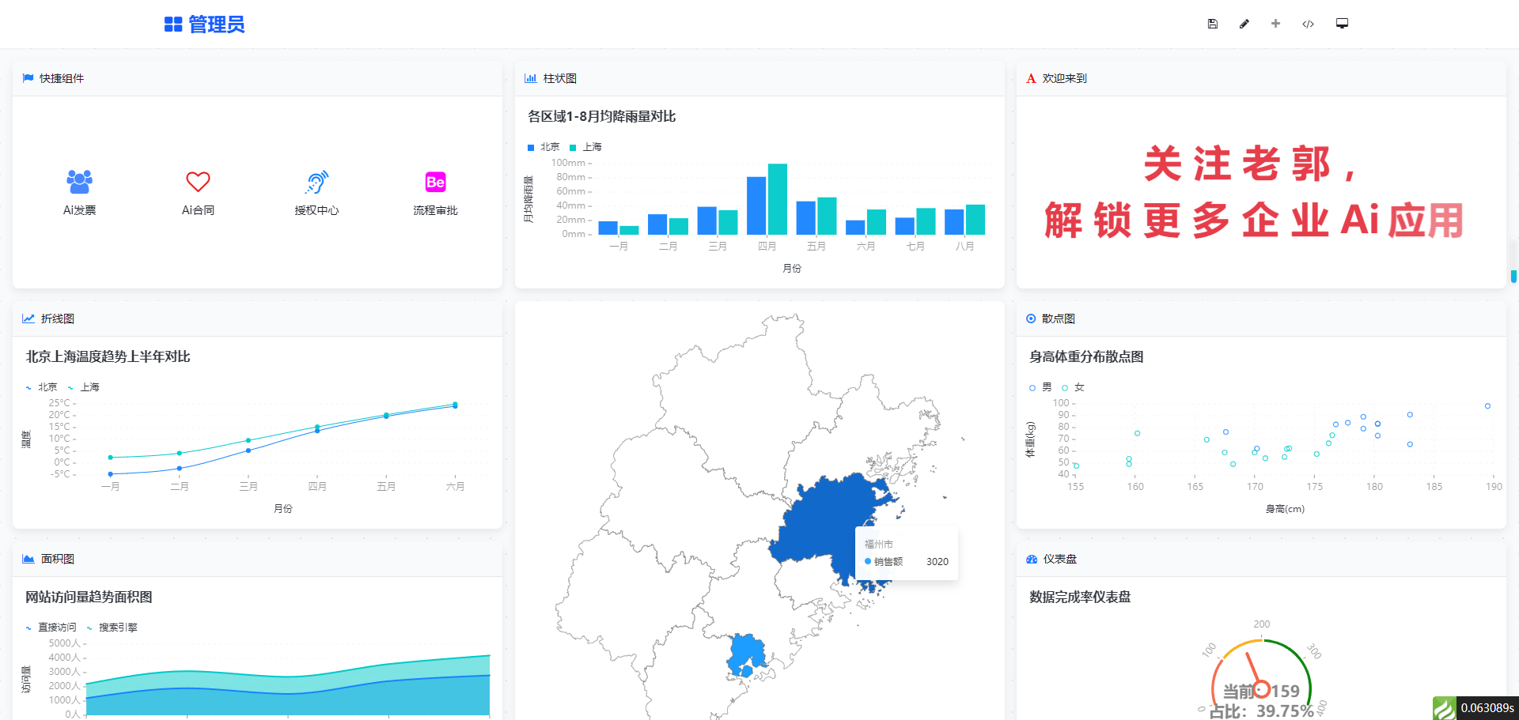Viewport: 1519px width, 720px height.
Task: Toggle 上海 legend in bar chart
Action: tap(586, 147)
